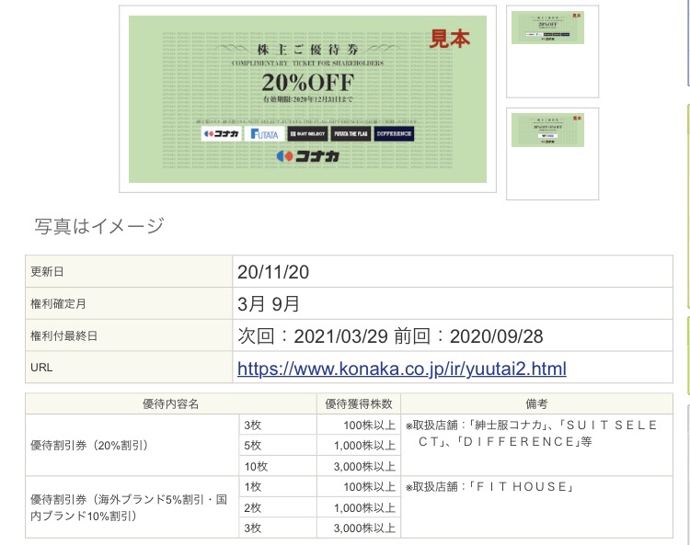Click the FUTATA THE FLAG logo
This screenshot has height=545, width=690.
point(351,133)
